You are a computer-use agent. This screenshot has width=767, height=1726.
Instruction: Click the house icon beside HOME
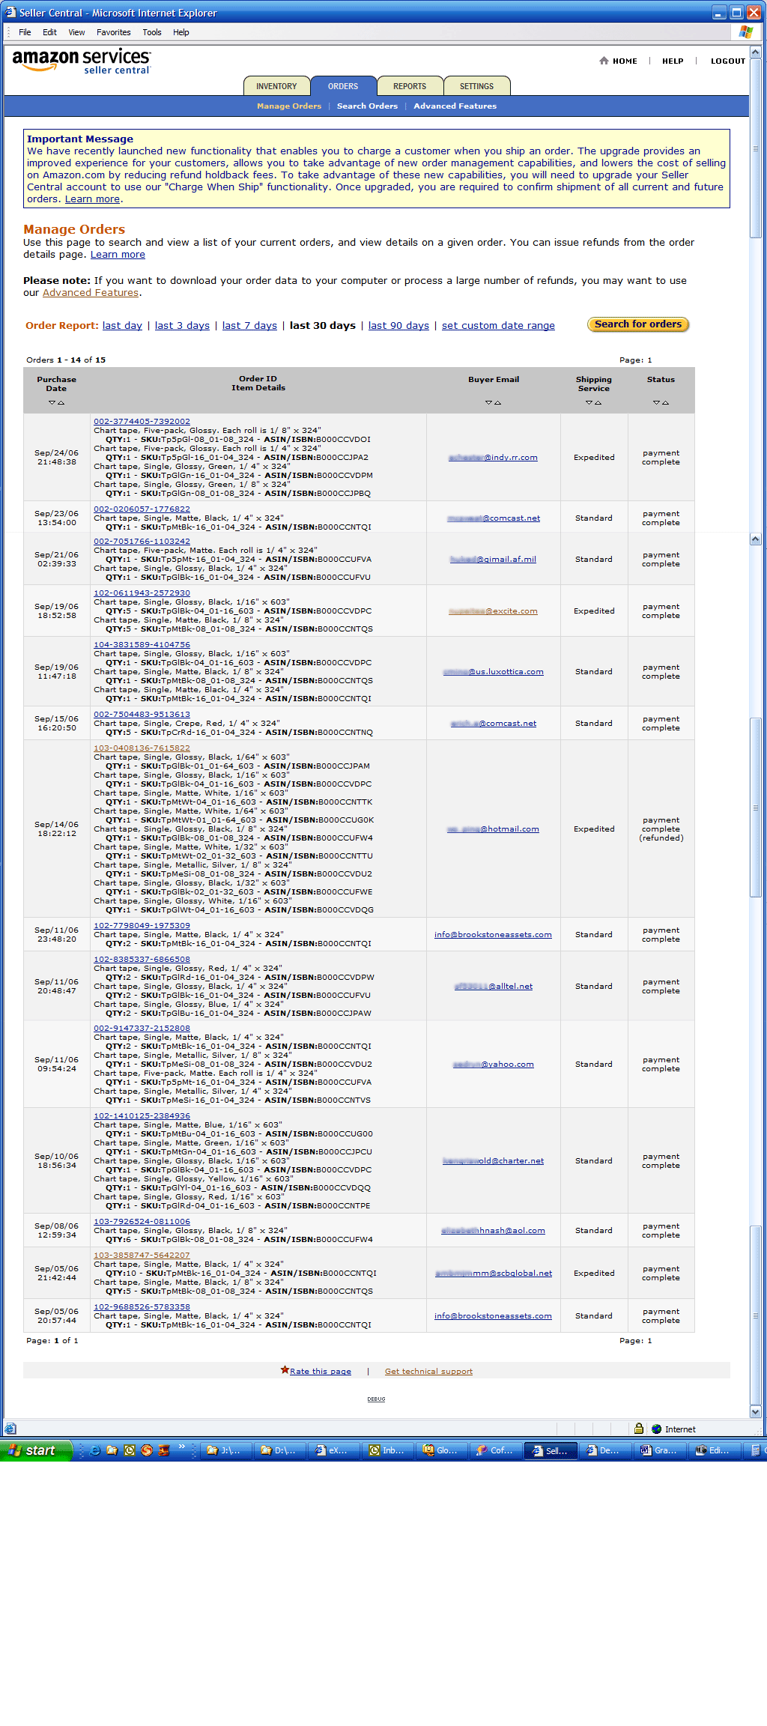(x=604, y=61)
